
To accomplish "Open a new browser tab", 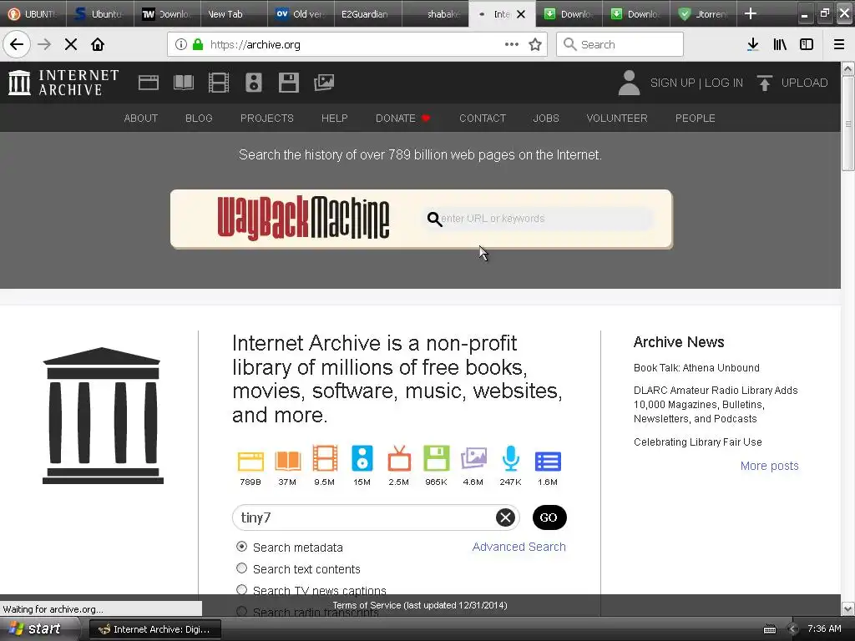I will (x=751, y=13).
